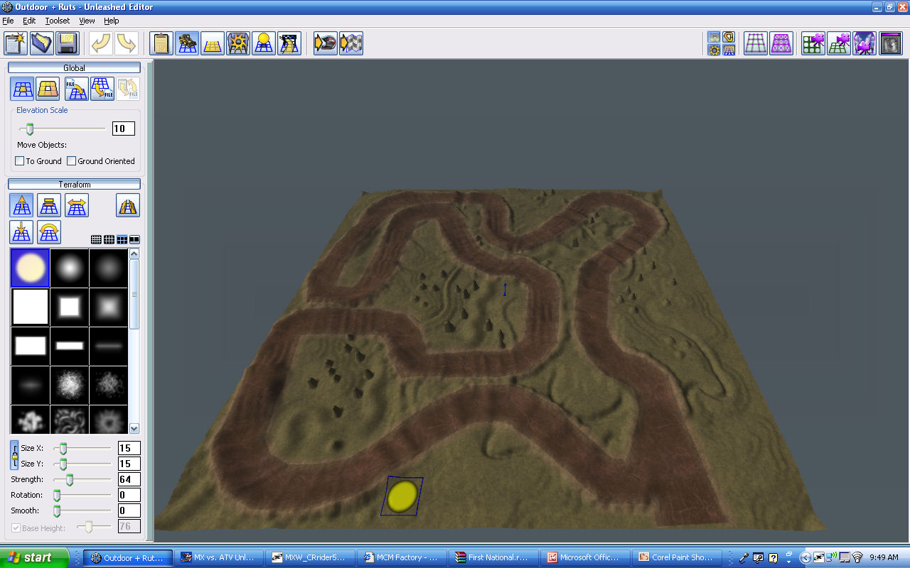The height and width of the screenshot is (568, 910).
Task: Enable the To Ground checkbox
Action: (x=20, y=161)
